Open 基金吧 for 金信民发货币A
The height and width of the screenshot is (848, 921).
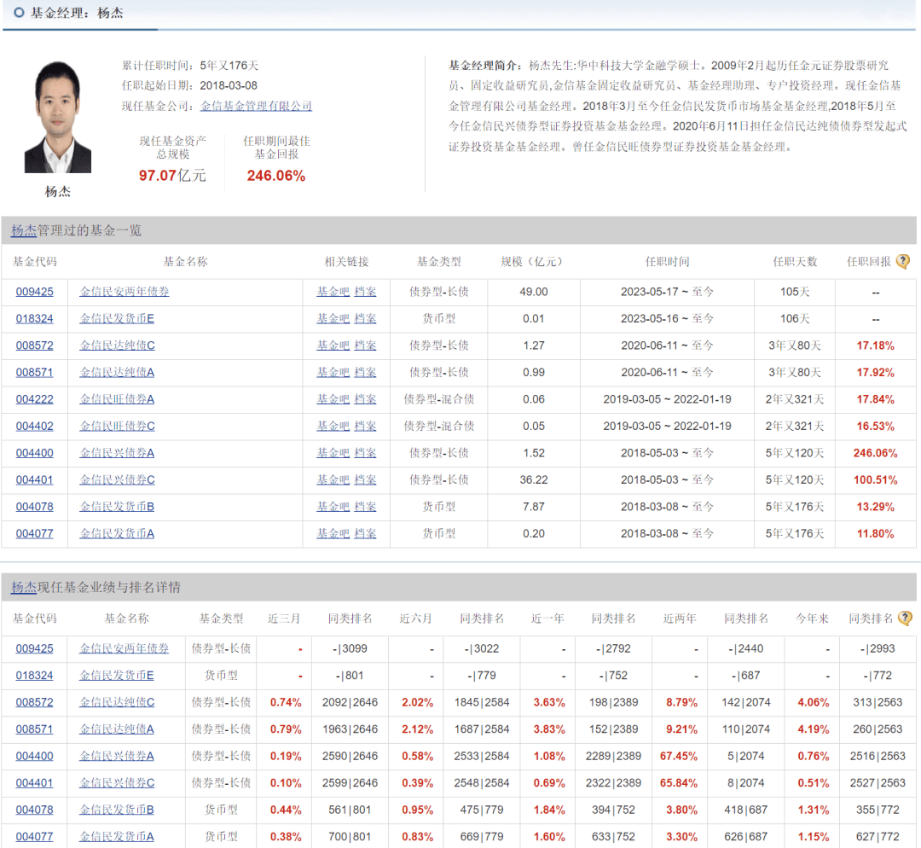333,533
